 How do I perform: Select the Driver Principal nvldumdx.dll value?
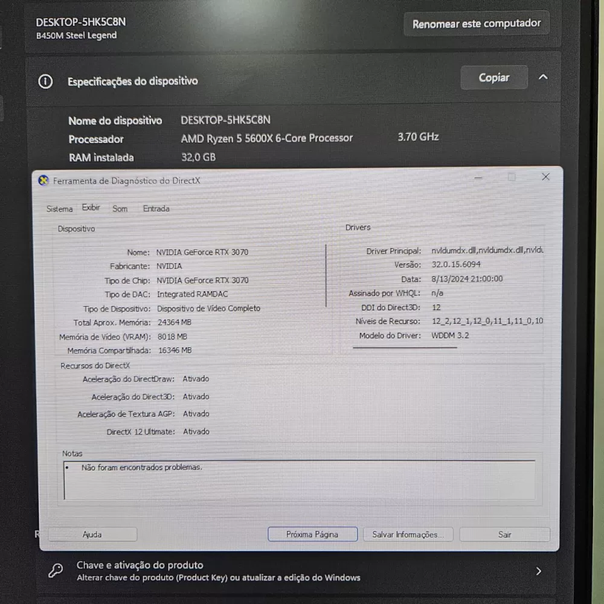487,251
